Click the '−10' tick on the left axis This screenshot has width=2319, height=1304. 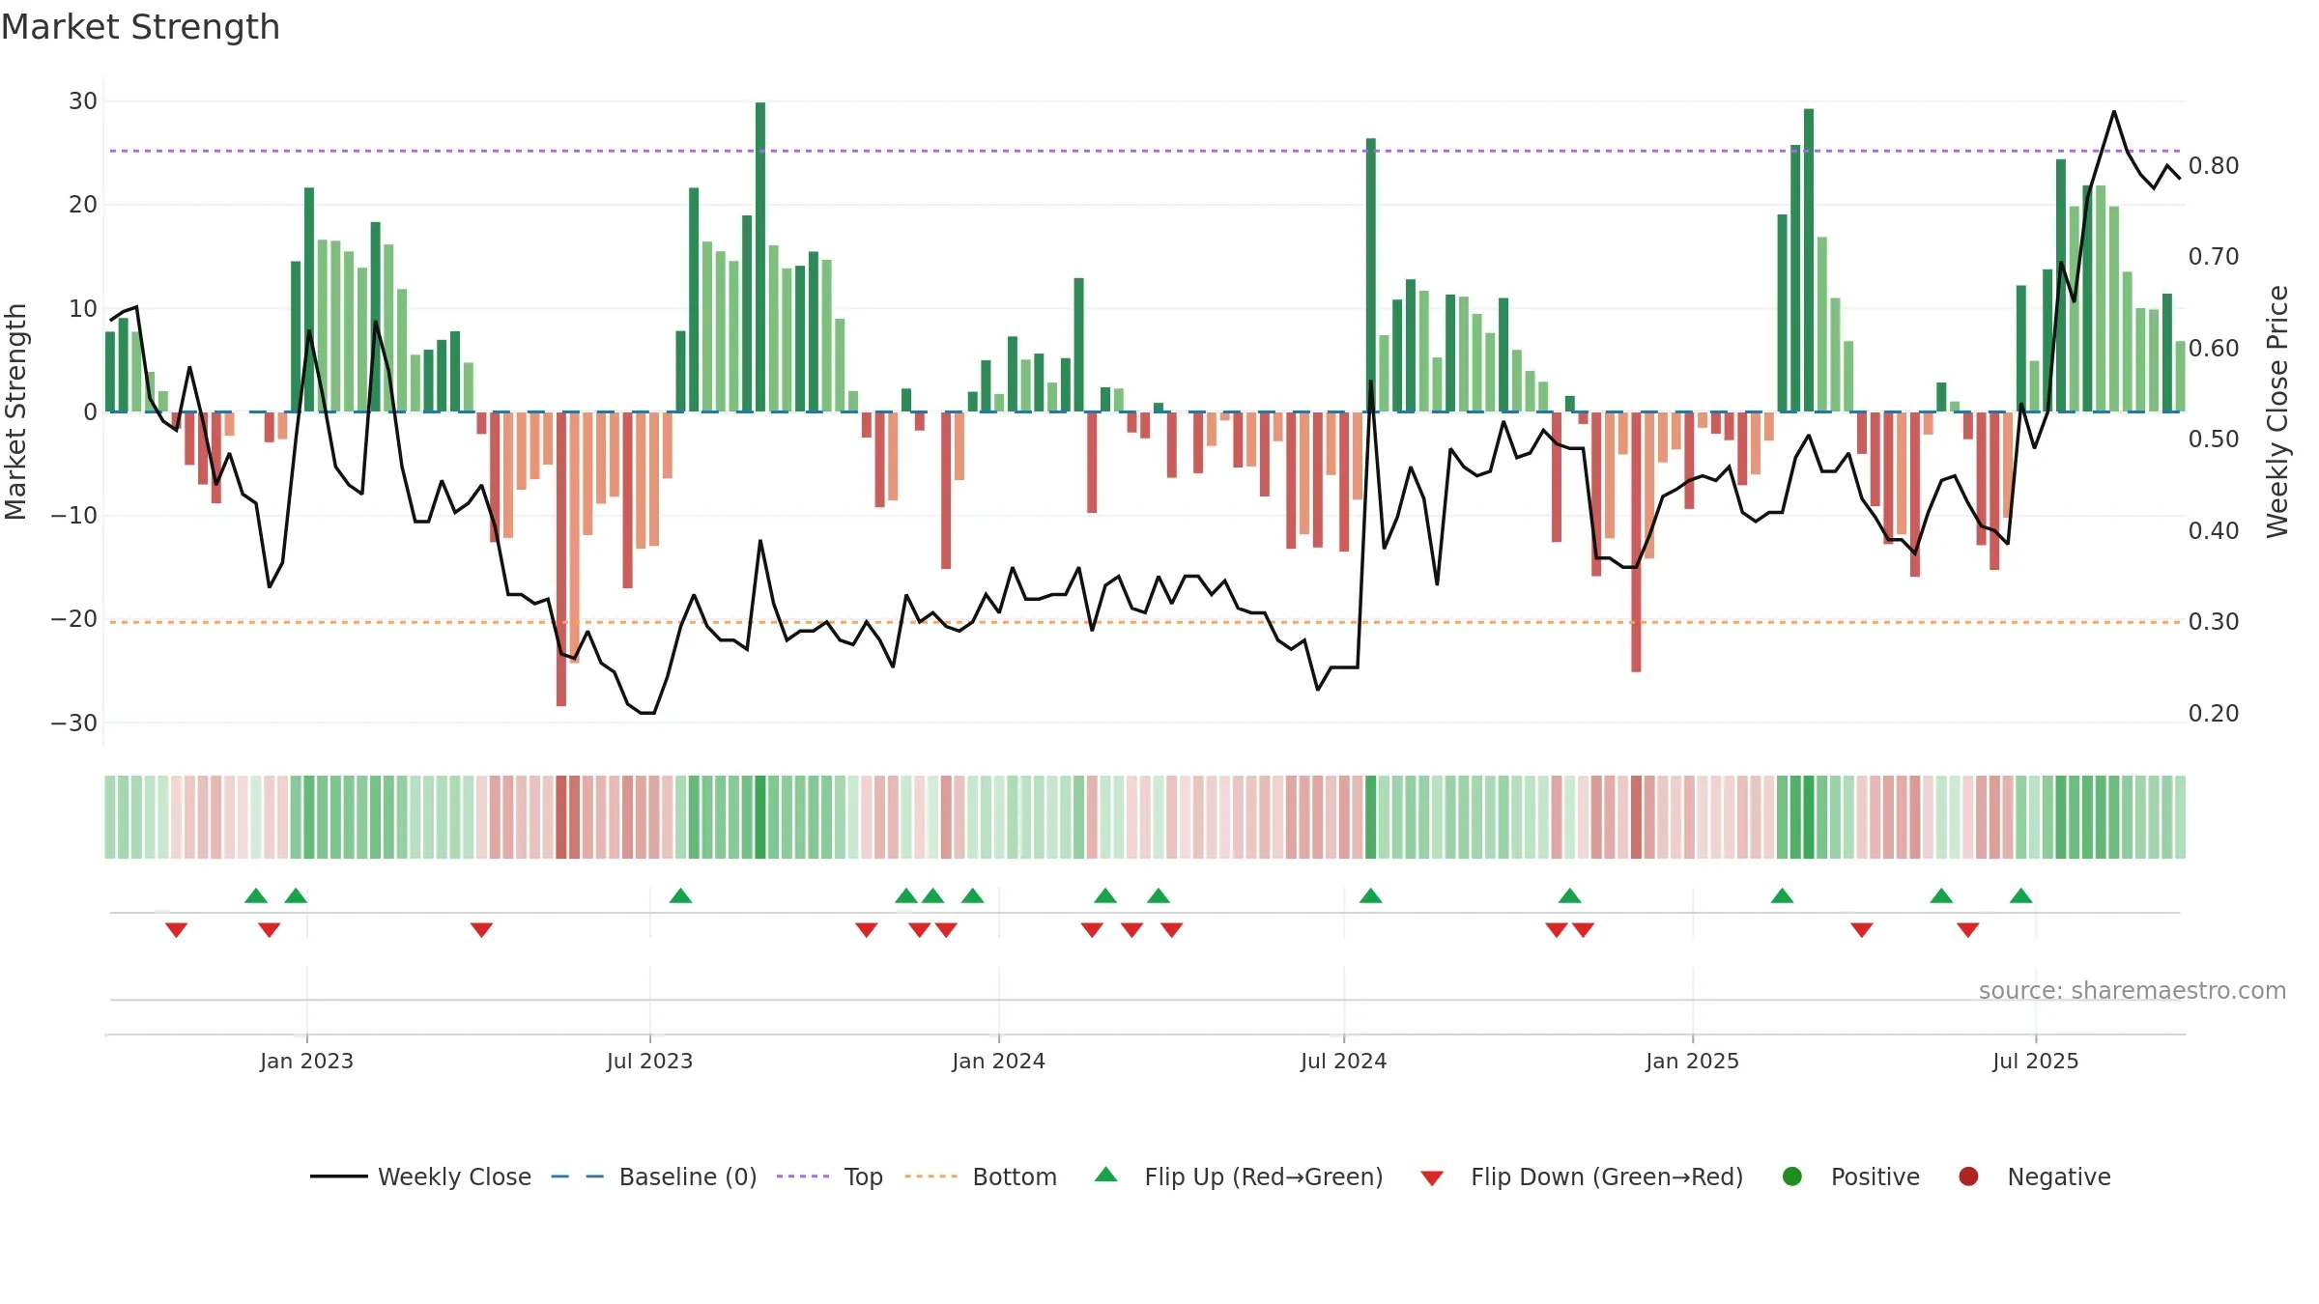[x=74, y=516]
